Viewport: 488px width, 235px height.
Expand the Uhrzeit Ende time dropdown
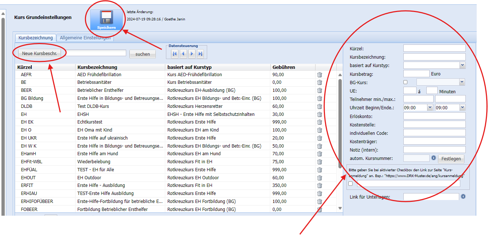coord(462,107)
